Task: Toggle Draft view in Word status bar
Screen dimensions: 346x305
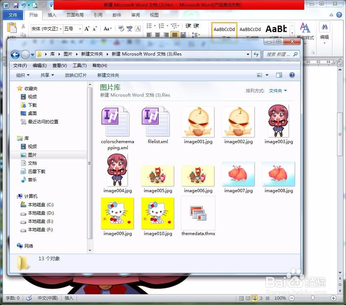Action: pos(268,298)
